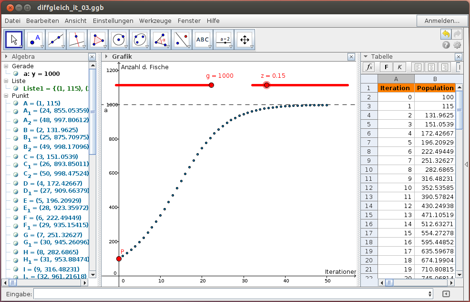
Task: Open the Einstellungen menu
Action: tap(113, 21)
